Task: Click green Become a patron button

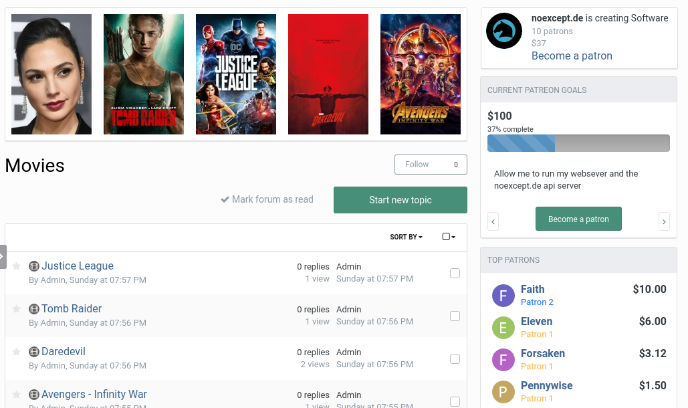Action: pos(578,219)
